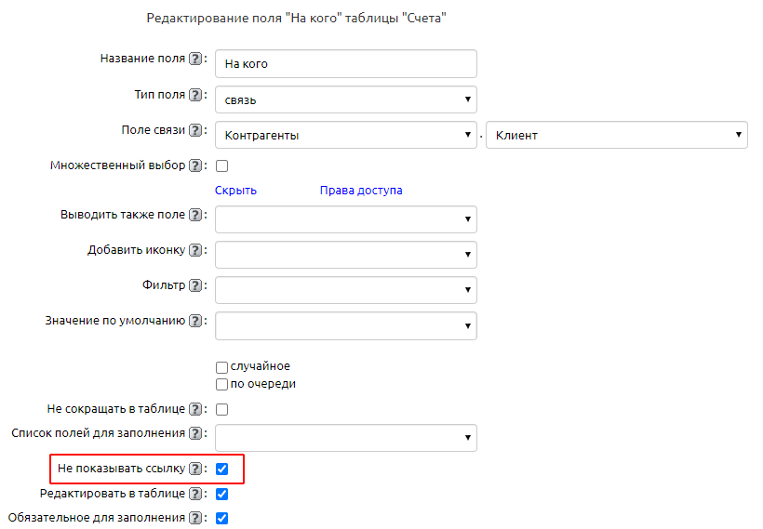Expand the "Контрагенты" table dropdown
Viewport: 763px width, 529px height.
[x=345, y=135]
